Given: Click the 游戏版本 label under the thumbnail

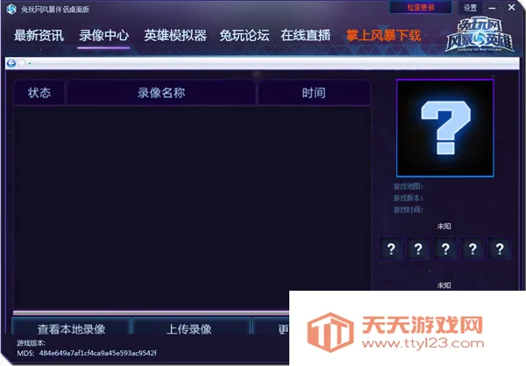Looking at the screenshot, I should coord(408,198).
